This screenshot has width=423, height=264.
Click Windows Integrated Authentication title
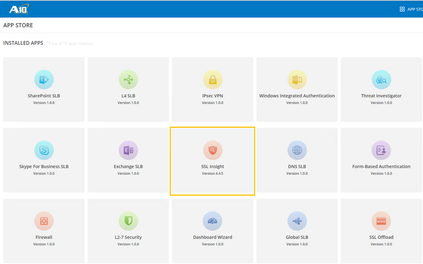pos(297,96)
